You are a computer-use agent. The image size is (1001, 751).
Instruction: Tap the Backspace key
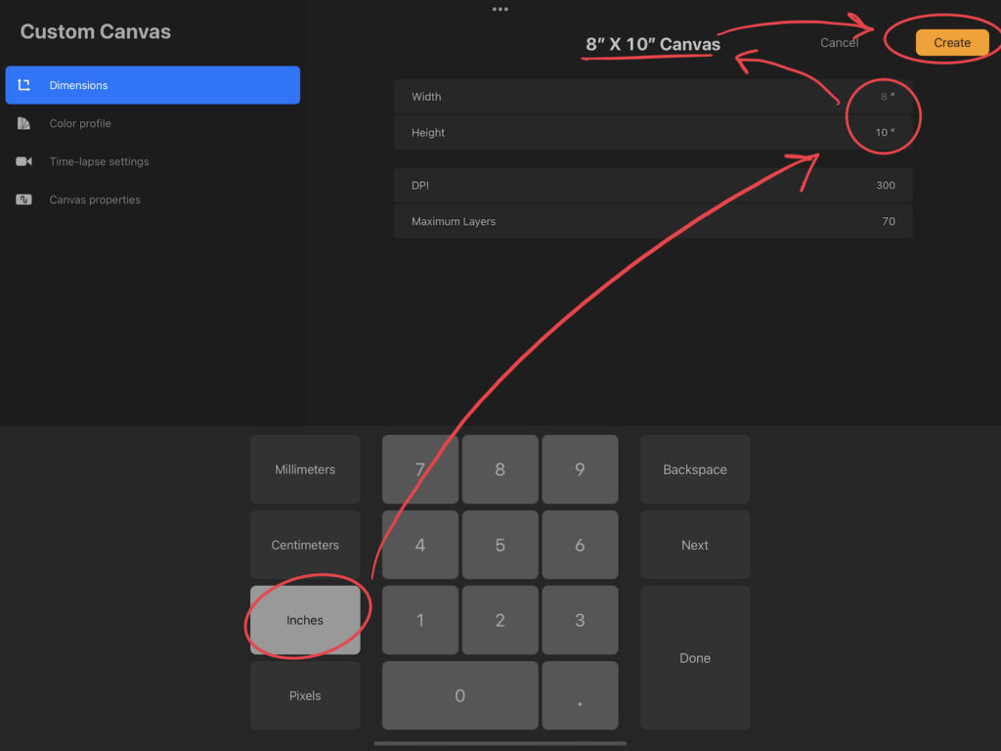[x=695, y=469]
